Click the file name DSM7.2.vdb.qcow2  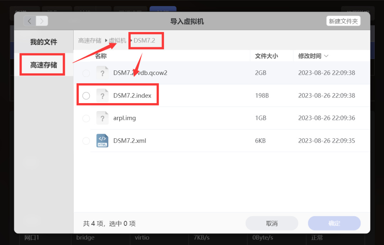(140, 73)
